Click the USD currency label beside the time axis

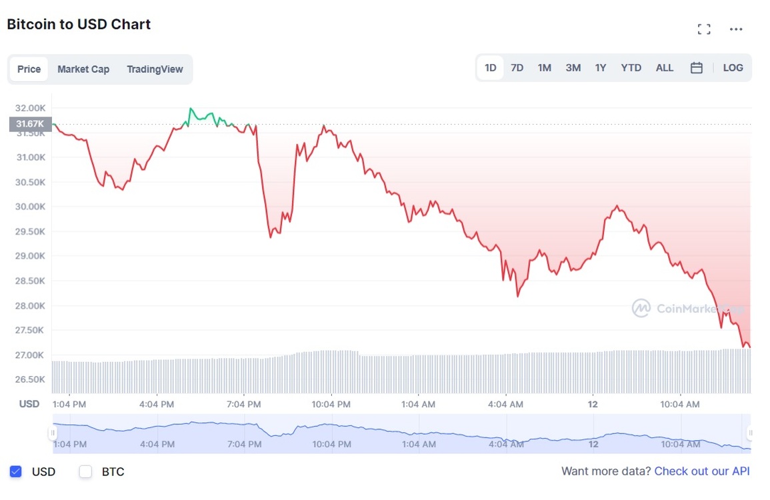pos(29,404)
